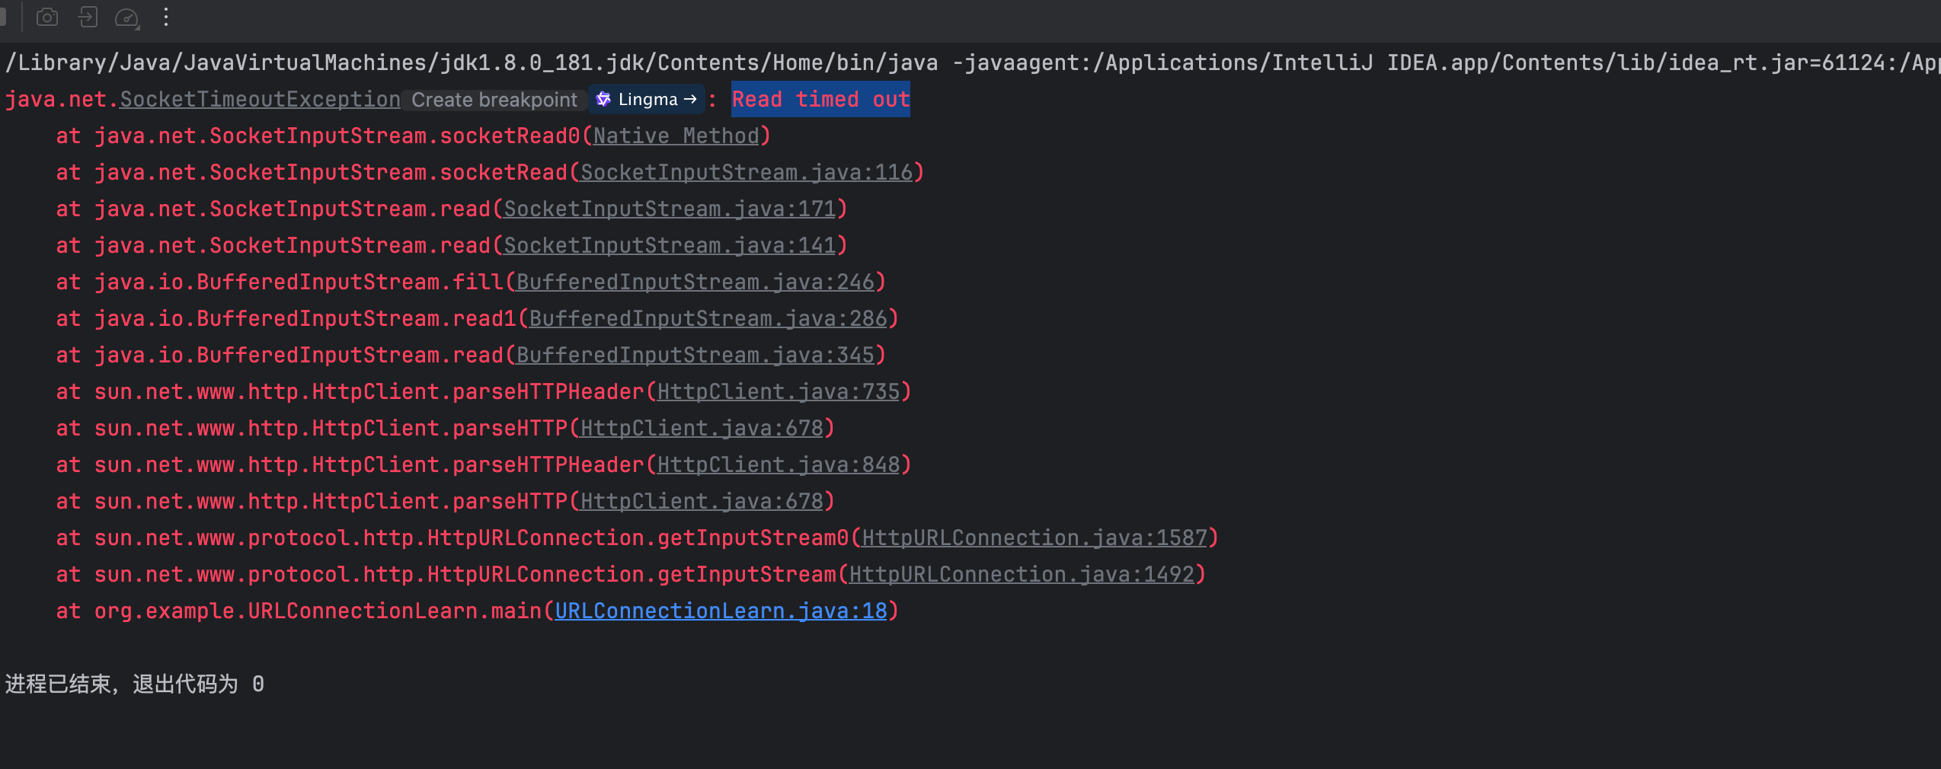The height and width of the screenshot is (769, 1941).
Task: Click 'at org.example.URLConnectionLearn.main' frame text
Action: [299, 611]
